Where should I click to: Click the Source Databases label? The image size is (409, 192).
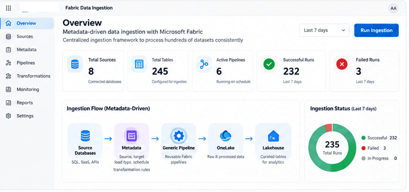point(85,150)
